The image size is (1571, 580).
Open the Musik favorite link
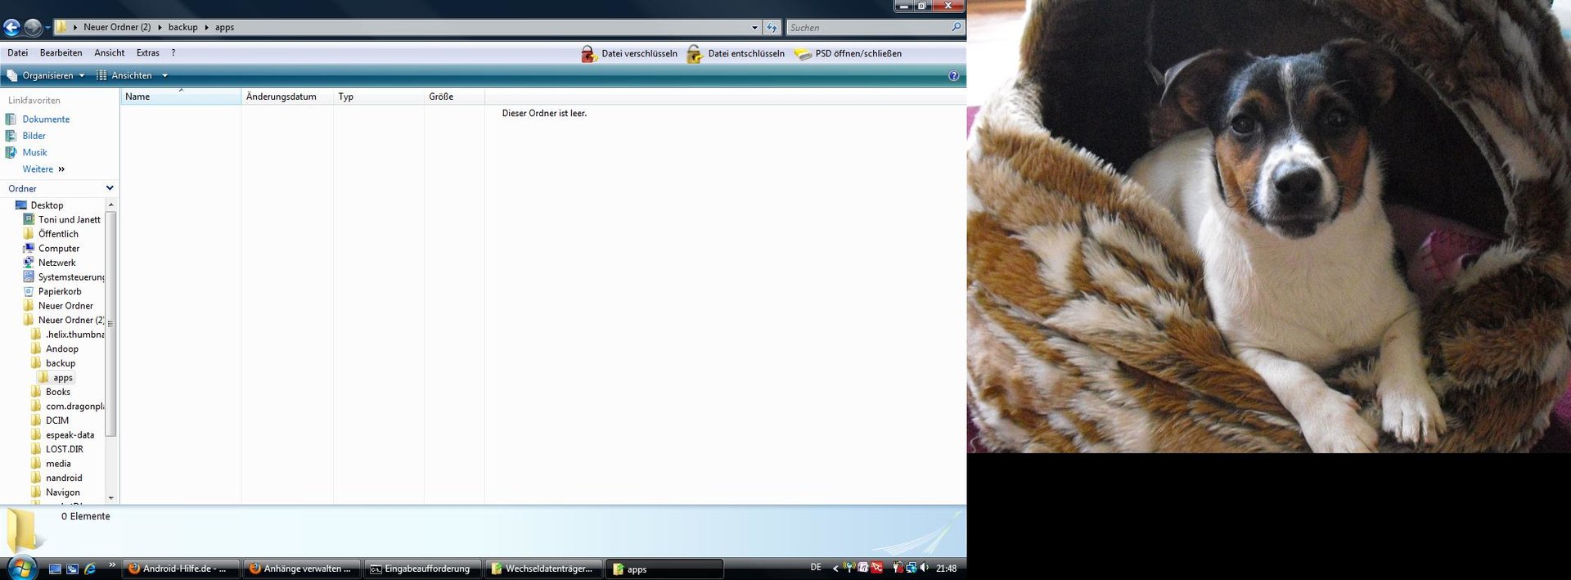point(34,152)
